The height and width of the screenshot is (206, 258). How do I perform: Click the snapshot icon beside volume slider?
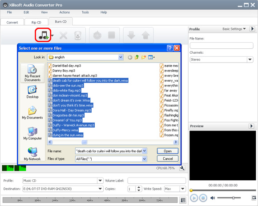click(x=254, y=198)
